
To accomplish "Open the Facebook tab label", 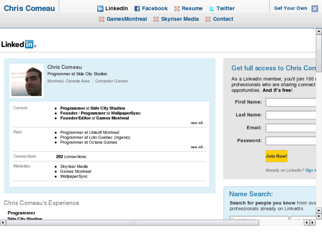I will (x=155, y=8).
